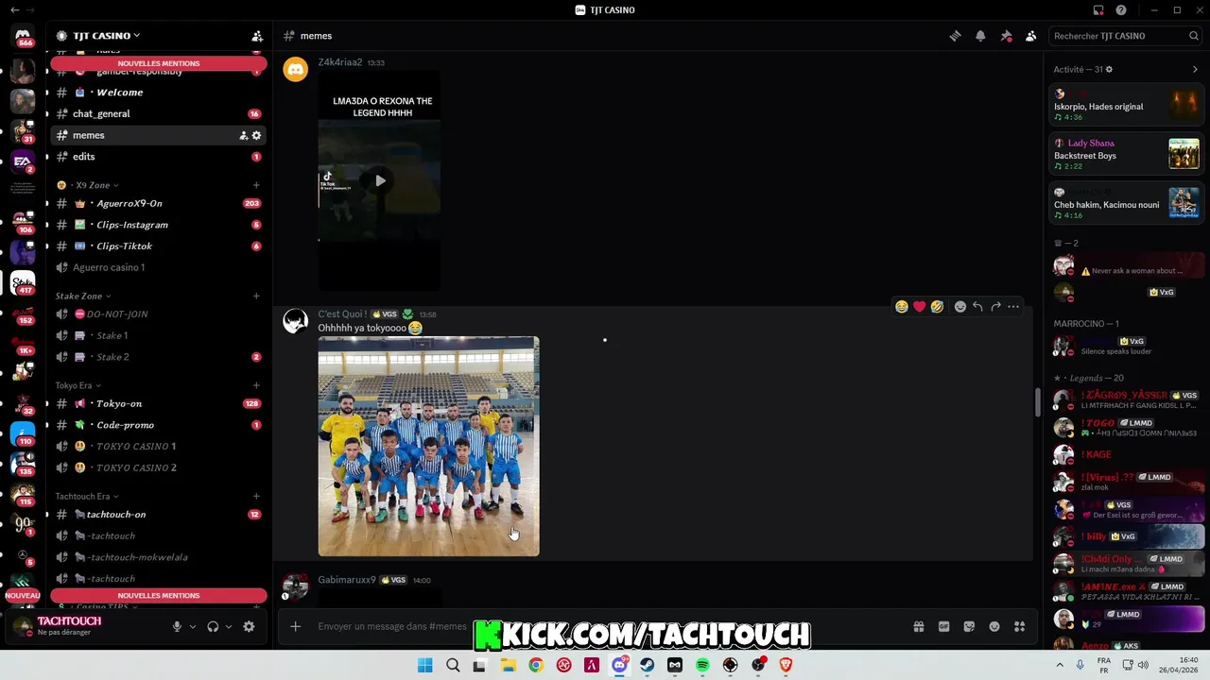The image size is (1210, 680).
Task: Forward the C'est Quoi message
Action: pos(995,307)
